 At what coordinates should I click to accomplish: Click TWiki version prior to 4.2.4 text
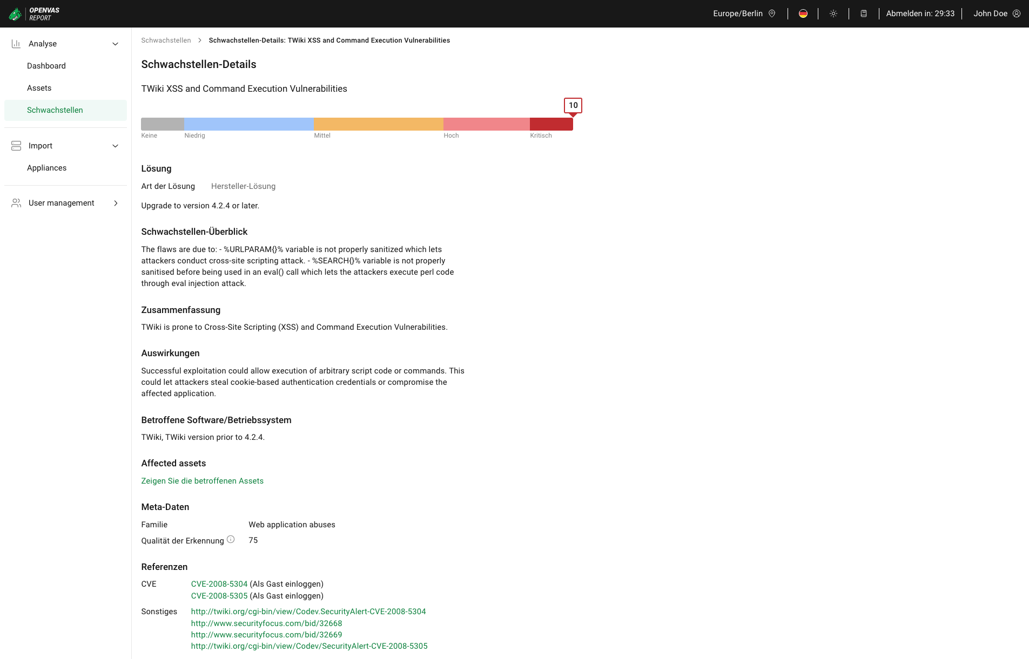click(x=203, y=437)
